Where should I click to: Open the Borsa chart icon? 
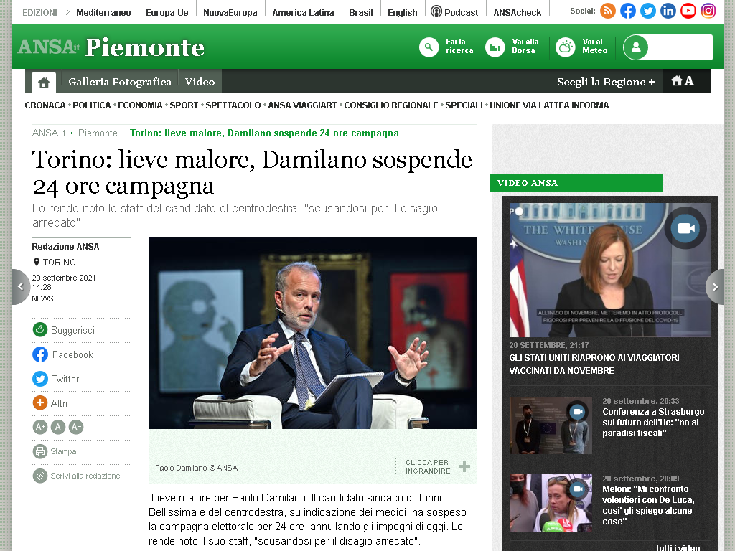(495, 47)
